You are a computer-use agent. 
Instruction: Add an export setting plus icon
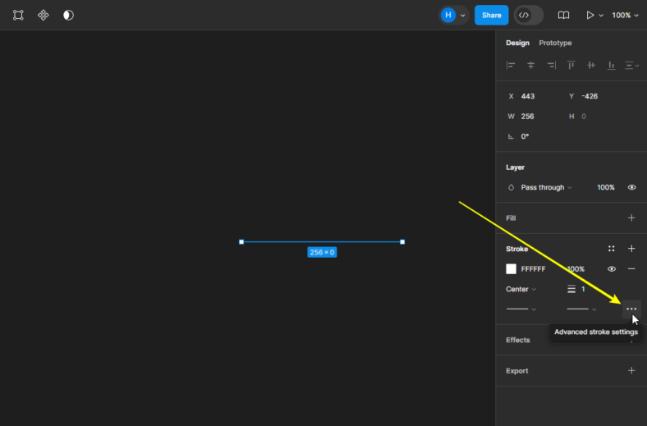631,370
